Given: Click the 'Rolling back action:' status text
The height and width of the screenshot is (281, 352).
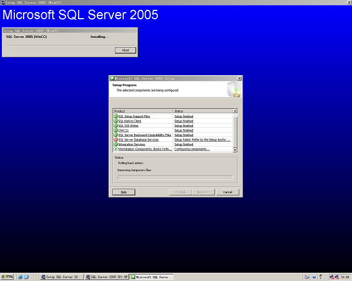Looking at the screenshot, I should [131, 163].
